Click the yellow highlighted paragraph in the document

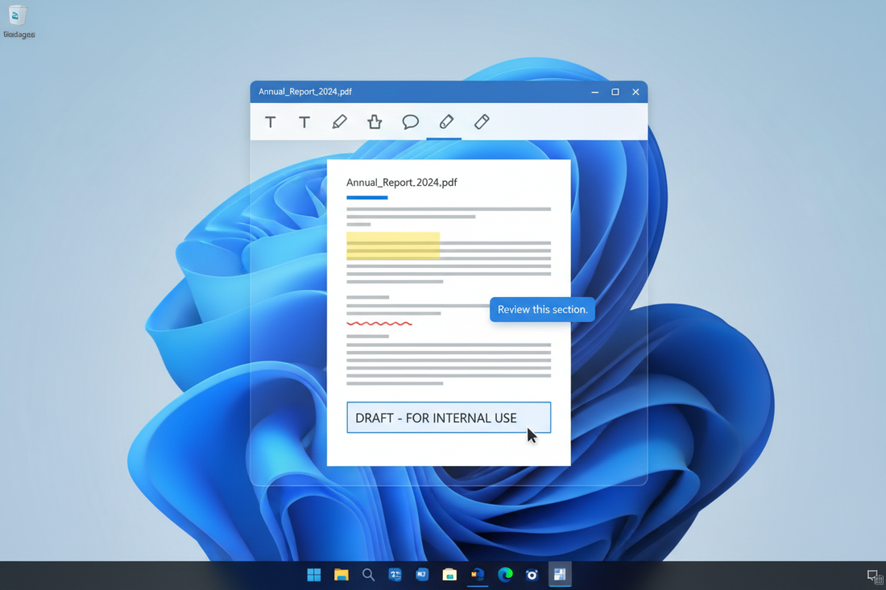[x=392, y=247]
